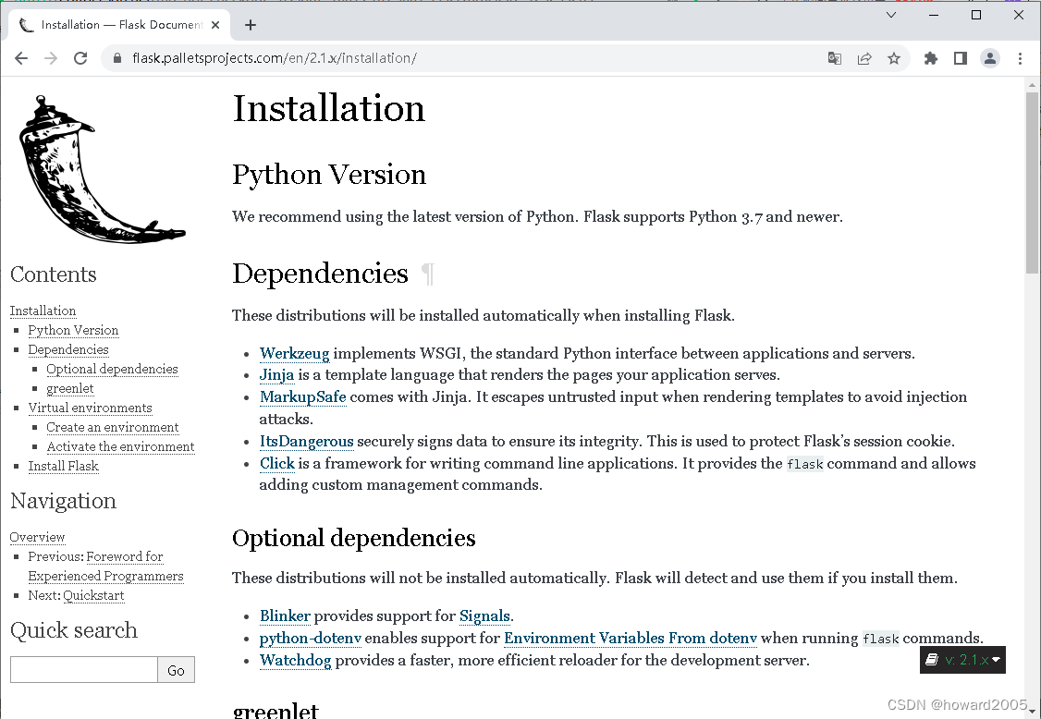Go back using the browser back arrow
Screen dimensions: 1041x719
pyautogui.click(x=21, y=58)
